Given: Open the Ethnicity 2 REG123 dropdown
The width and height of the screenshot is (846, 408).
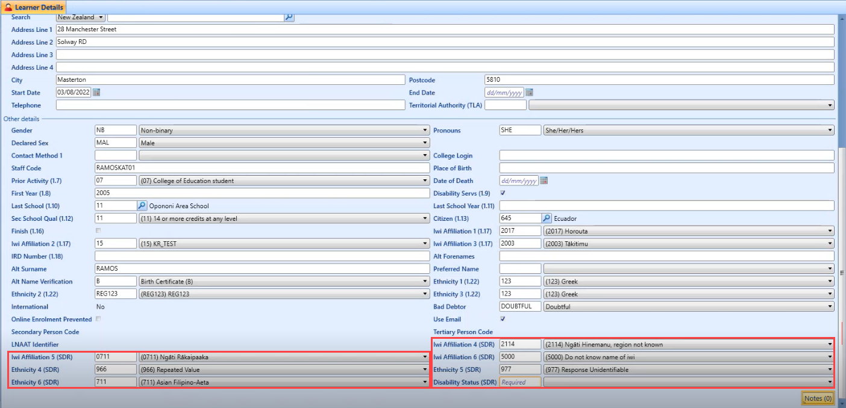Looking at the screenshot, I should pos(284,294).
